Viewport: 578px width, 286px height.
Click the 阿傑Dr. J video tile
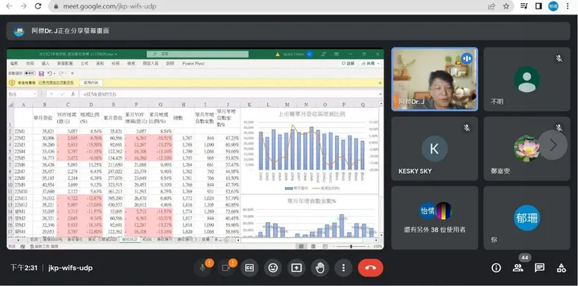(434, 79)
